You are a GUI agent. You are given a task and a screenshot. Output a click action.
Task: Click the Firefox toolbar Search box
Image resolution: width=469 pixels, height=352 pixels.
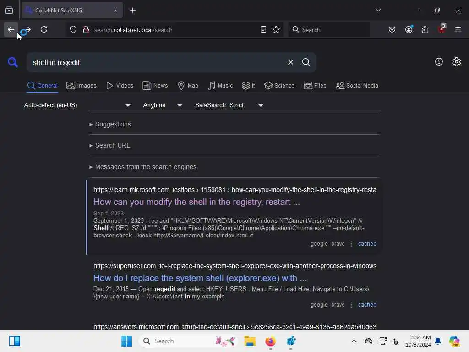click(x=329, y=30)
